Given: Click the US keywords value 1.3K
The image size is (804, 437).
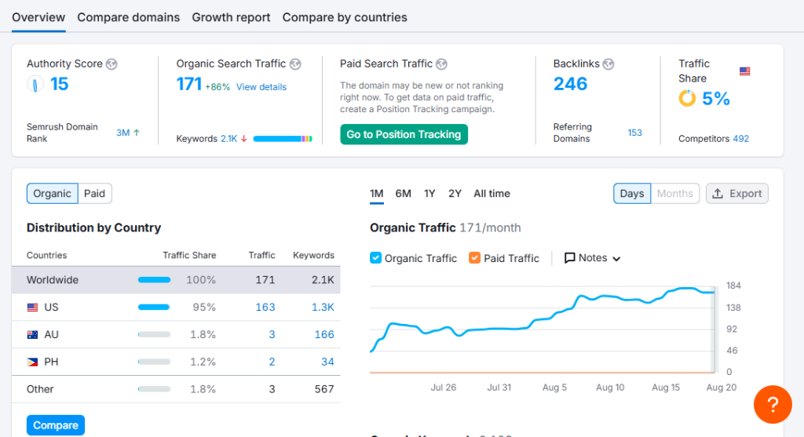Looking at the screenshot, I should [x=323, y=308].
